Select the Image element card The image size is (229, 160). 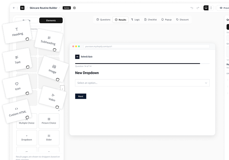(53, 69)
